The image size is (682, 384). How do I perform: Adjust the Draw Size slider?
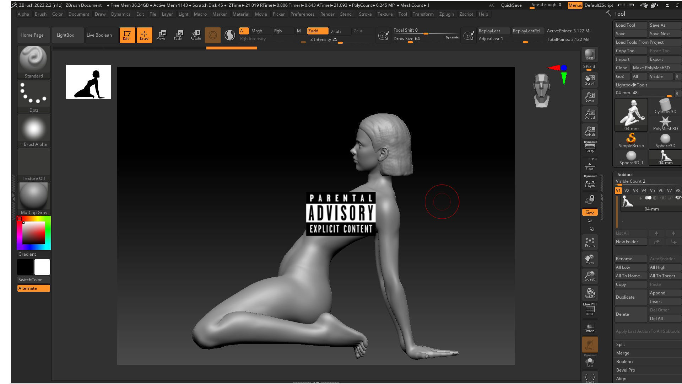click(x=426, y=39)
